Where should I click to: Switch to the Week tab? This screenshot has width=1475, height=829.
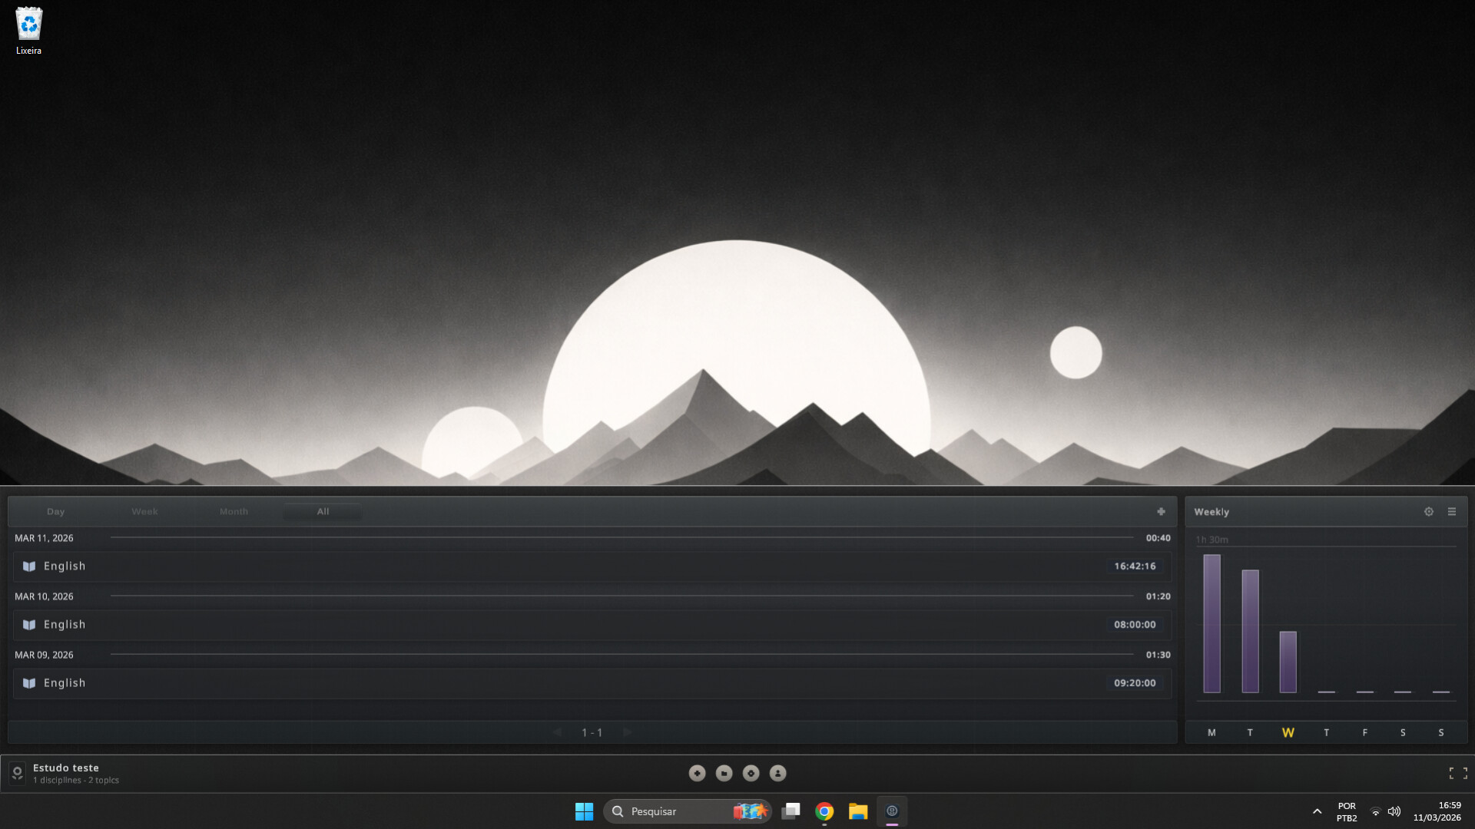tap(144, 511)
